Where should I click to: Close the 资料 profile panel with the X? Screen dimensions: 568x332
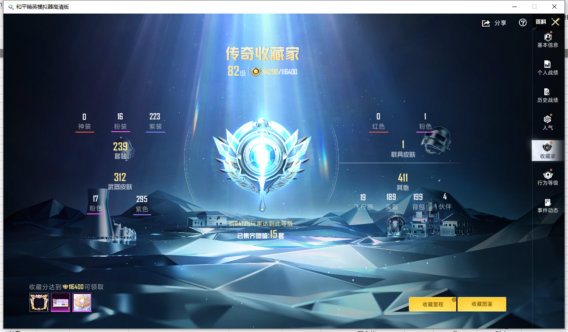[555, 22]
